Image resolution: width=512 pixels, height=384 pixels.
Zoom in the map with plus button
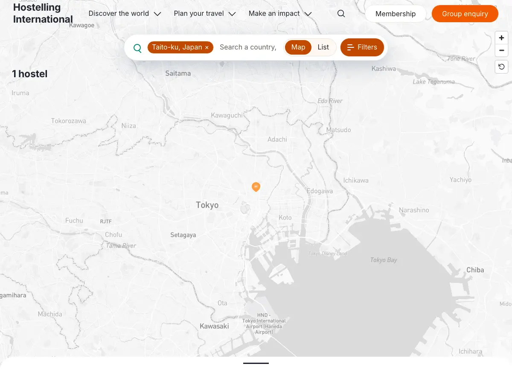tap(501, 38)
